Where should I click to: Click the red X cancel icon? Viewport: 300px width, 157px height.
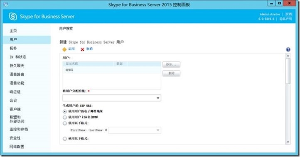pyautogui.click(x=82, y=49)
